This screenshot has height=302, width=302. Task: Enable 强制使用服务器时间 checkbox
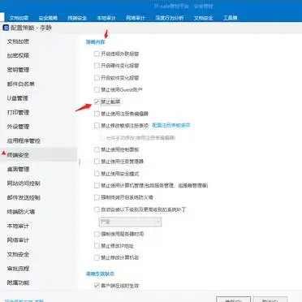97,234
